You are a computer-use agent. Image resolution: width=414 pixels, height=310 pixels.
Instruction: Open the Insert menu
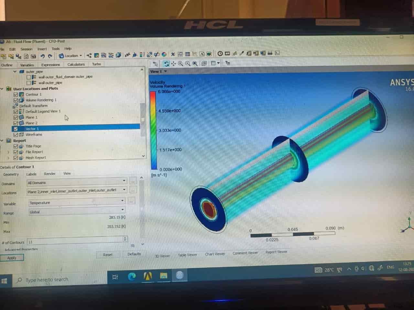pyautogui.click(x=42, y=49)
